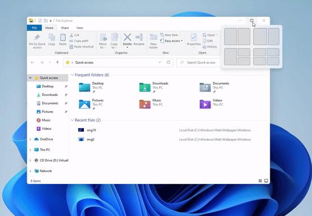Collapse the Quick access tree node
Screen dimensions: 312x216
coord(30,78)
